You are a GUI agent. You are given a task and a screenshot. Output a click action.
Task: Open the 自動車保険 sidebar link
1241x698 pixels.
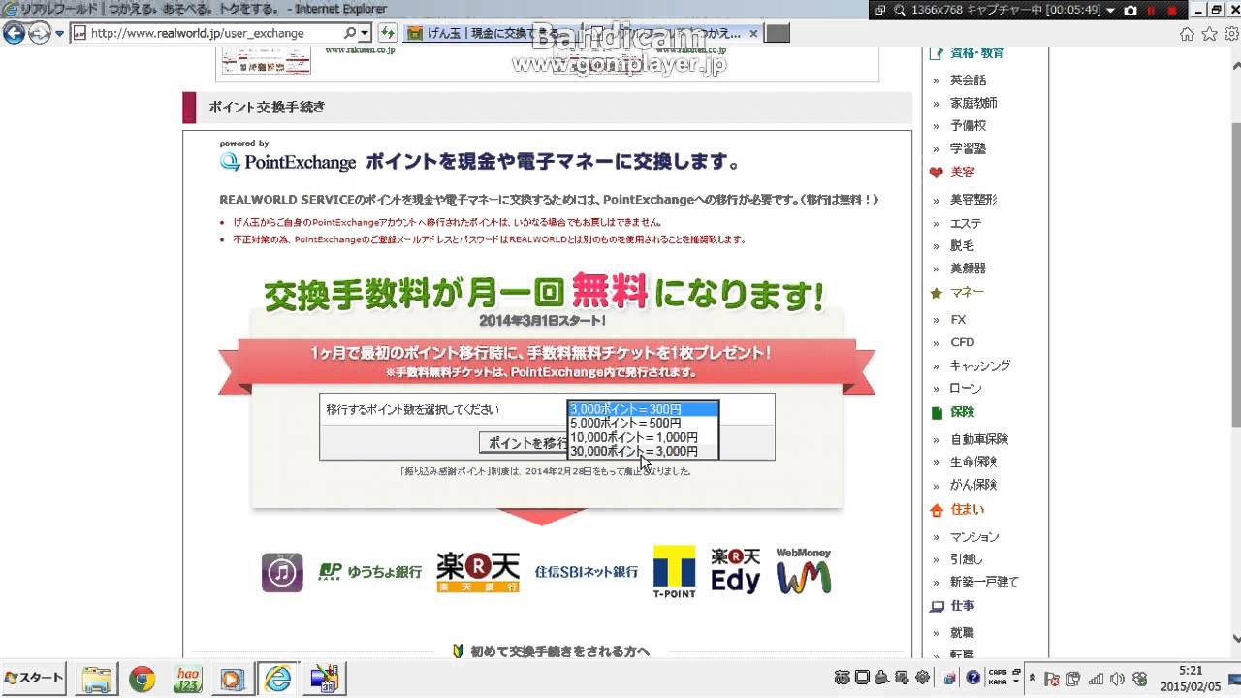tap(979, 439)
